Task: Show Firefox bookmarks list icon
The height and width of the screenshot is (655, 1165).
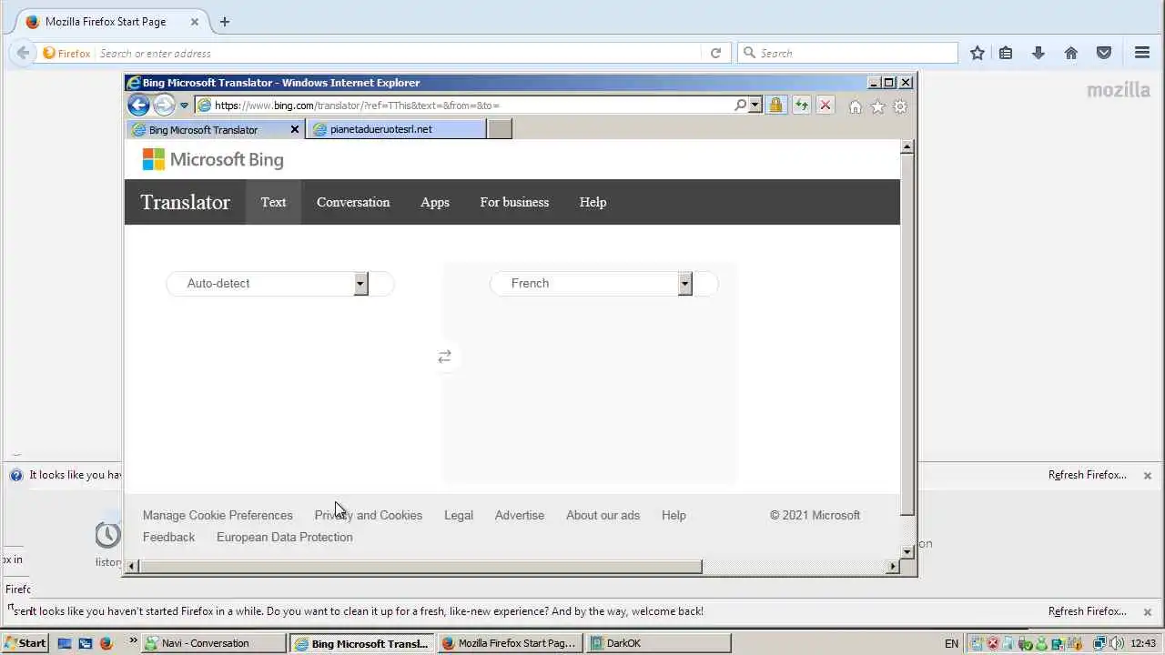Action: tap(1006, 53)
